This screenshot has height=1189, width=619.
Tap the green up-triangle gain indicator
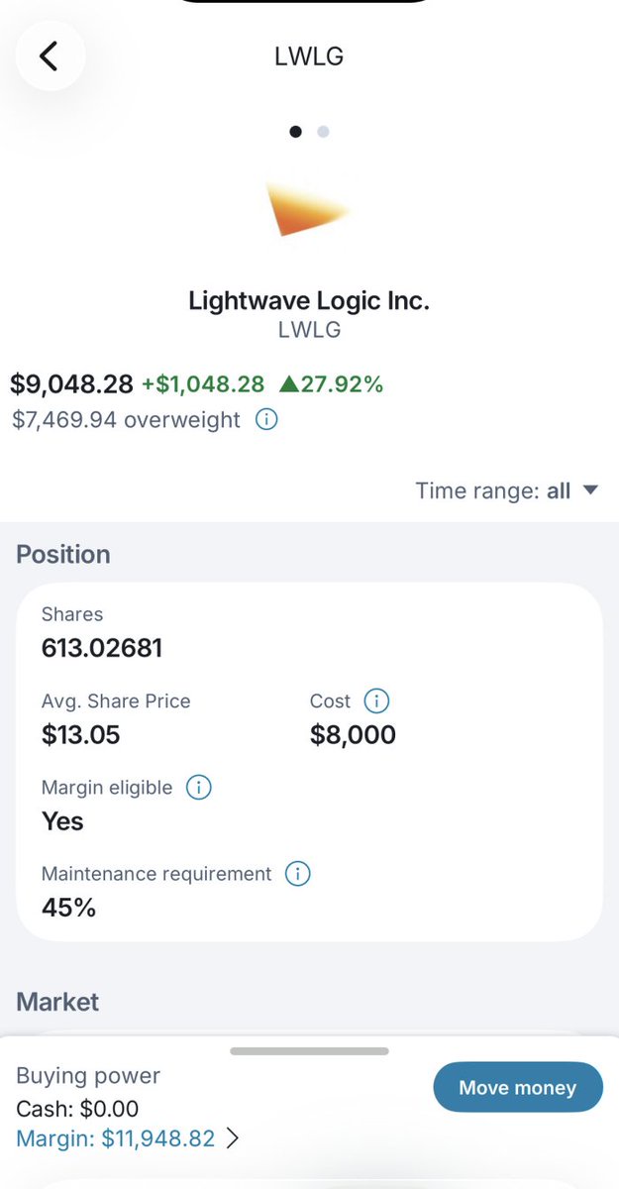point(290,384)
